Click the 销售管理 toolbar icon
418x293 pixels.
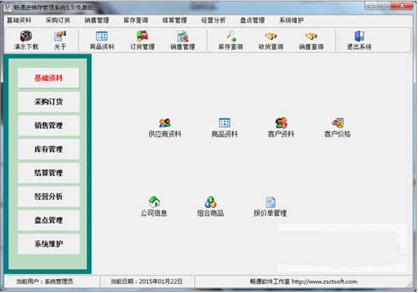coord(183,40)
